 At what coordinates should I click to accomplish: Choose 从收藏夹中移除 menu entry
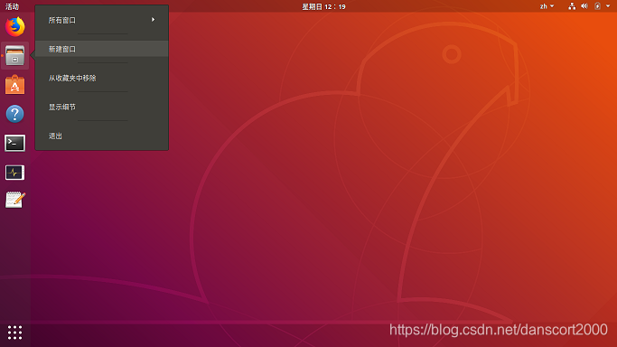click(101, 78)
